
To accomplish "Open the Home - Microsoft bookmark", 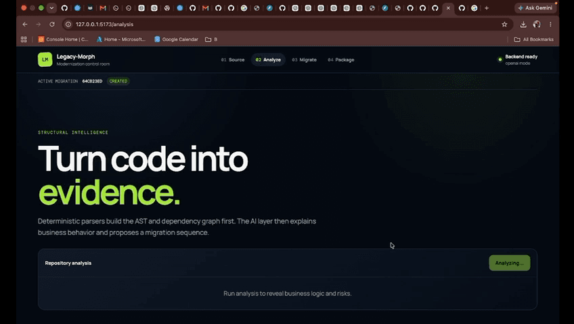I will pyautogui.click(x=120, y=39).
